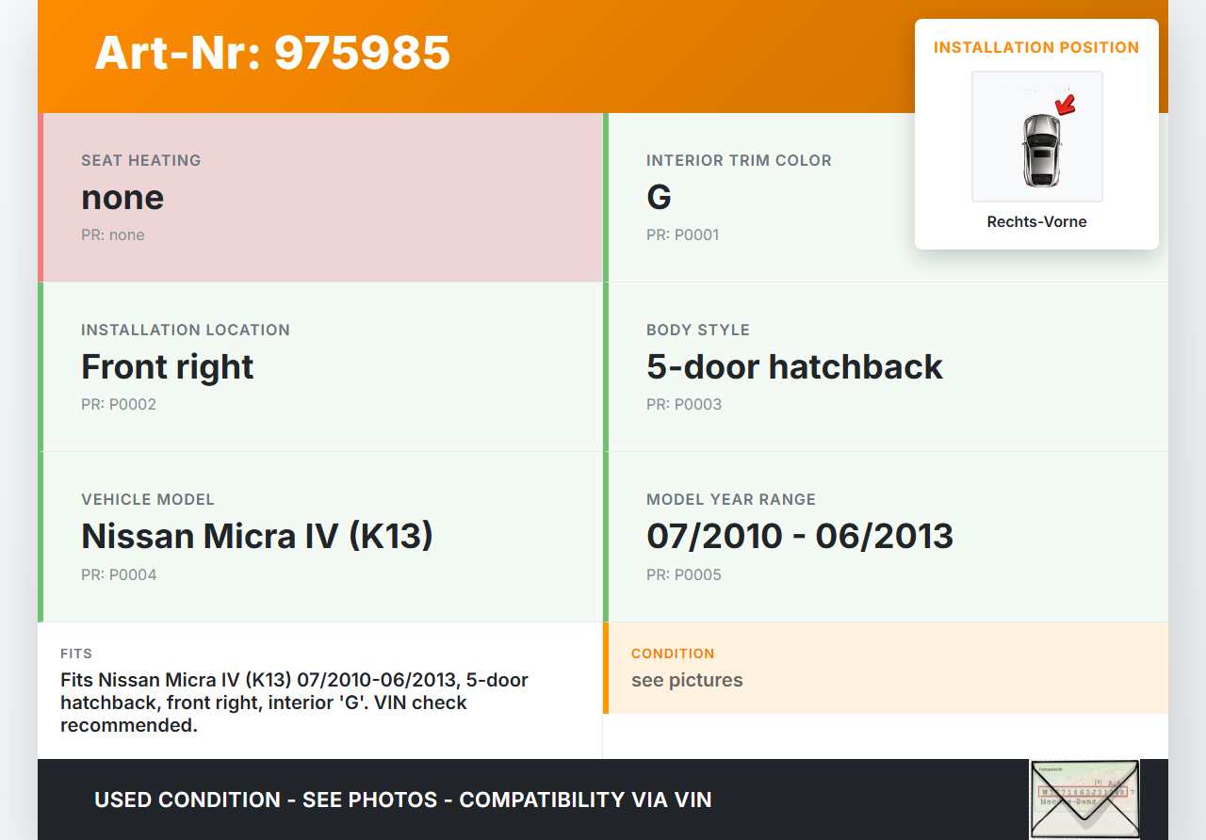Click the PR: P0004 code
This screenshot has height=840, width=1206.
click(x=119, y=574)
